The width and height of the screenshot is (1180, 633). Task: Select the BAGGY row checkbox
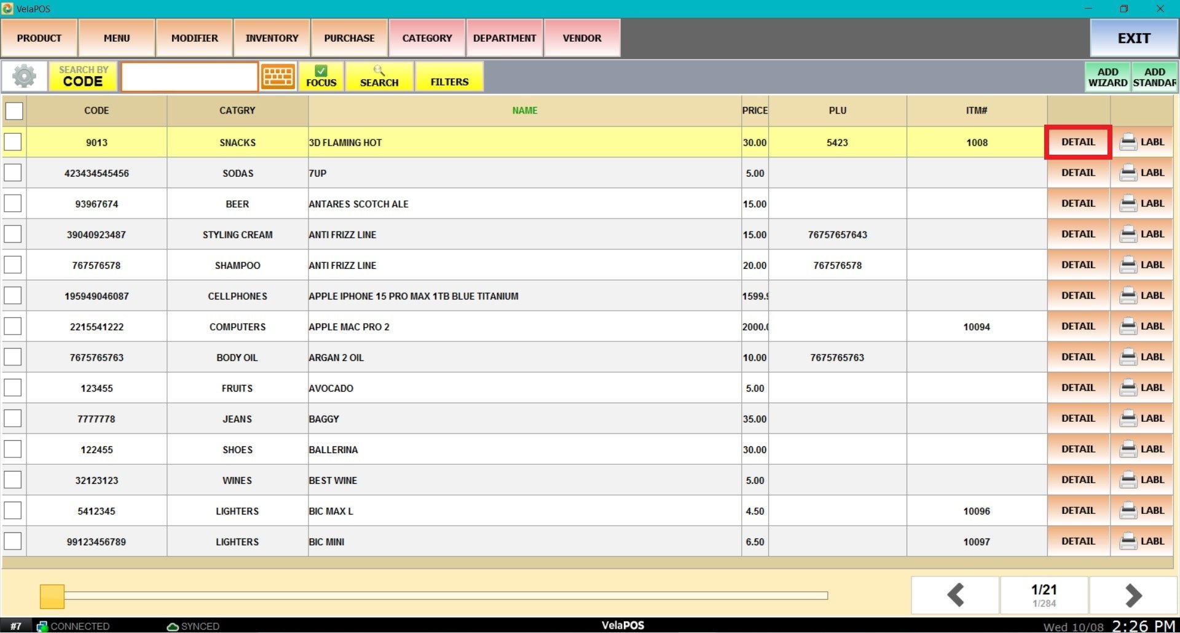click(13, 419)
